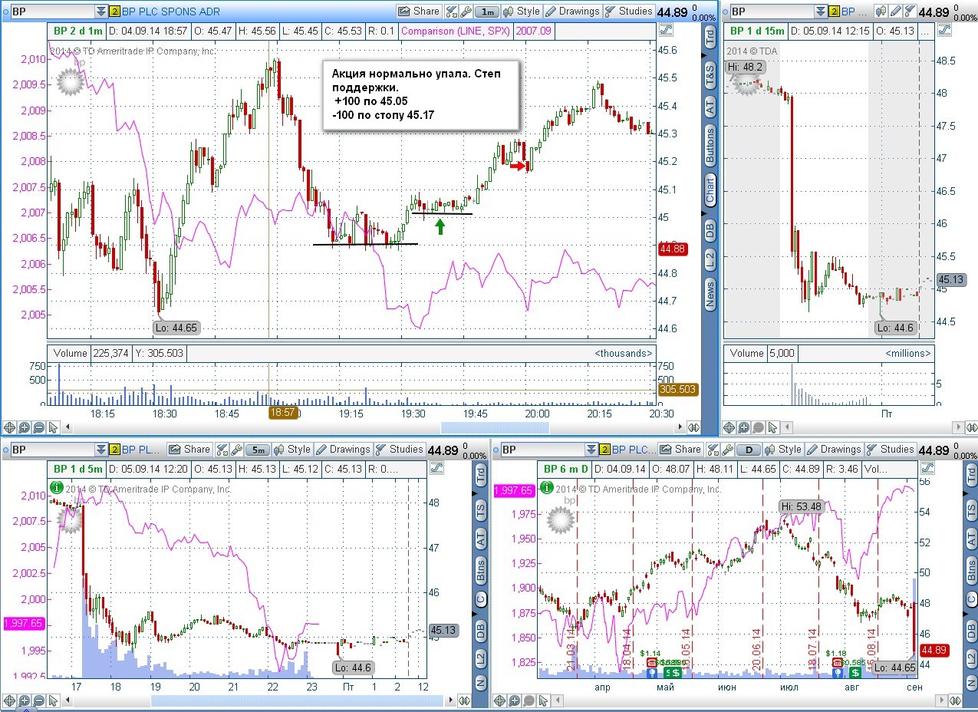This screenshot has height=712, width=978.
Task: Zoom in on the 5m chart
Action: pyautogui.click(x=24, y=700)
